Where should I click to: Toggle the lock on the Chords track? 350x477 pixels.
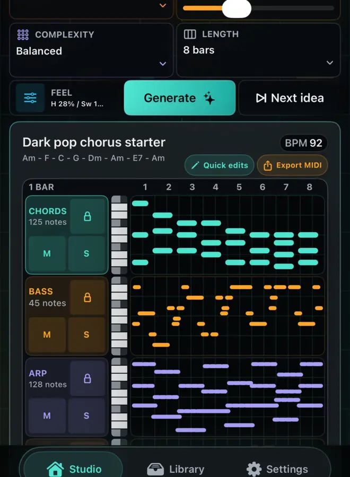pyautogui.click(x=87, y=216)
